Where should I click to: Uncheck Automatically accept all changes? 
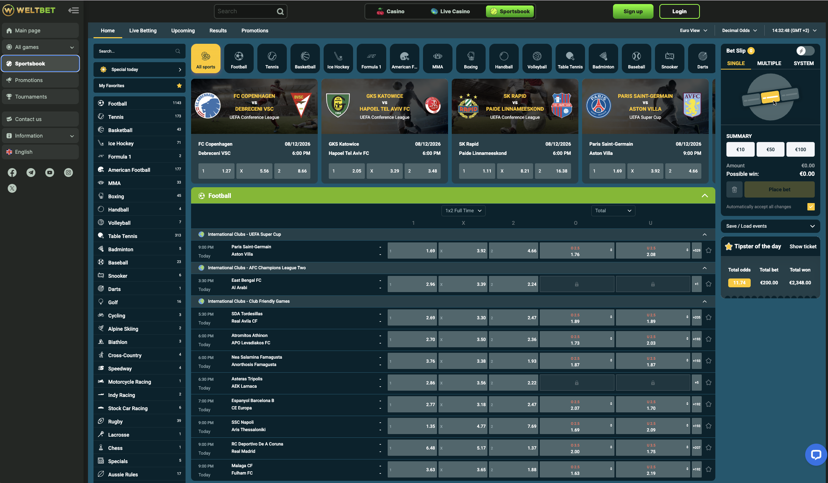[x=811, y=207]
